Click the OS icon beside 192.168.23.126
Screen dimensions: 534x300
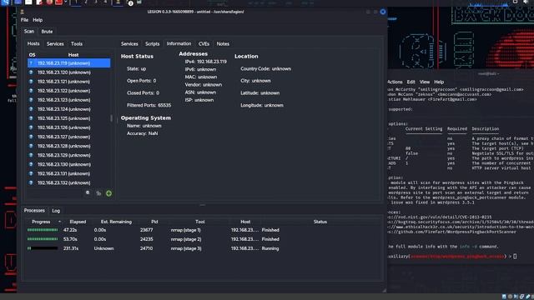(x=31, y=127)
